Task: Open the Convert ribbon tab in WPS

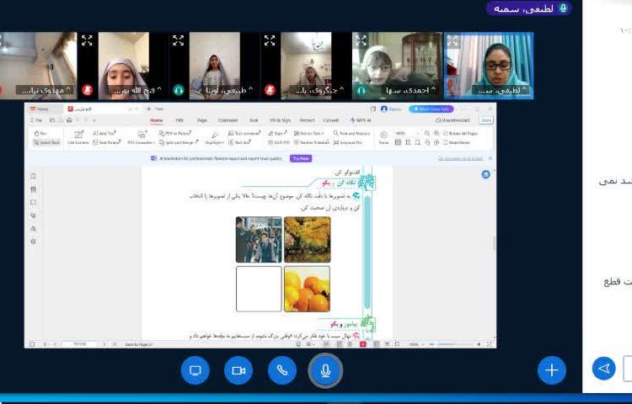Action: point(331,120)
